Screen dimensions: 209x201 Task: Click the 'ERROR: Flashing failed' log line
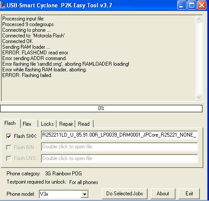tap(27, 75)
